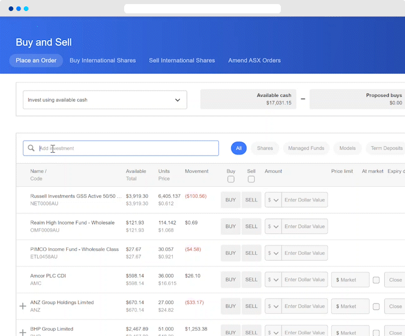Filter investments by Managed Funds
Viewport: 405px width, 336px height.
(x=306, y=148)
